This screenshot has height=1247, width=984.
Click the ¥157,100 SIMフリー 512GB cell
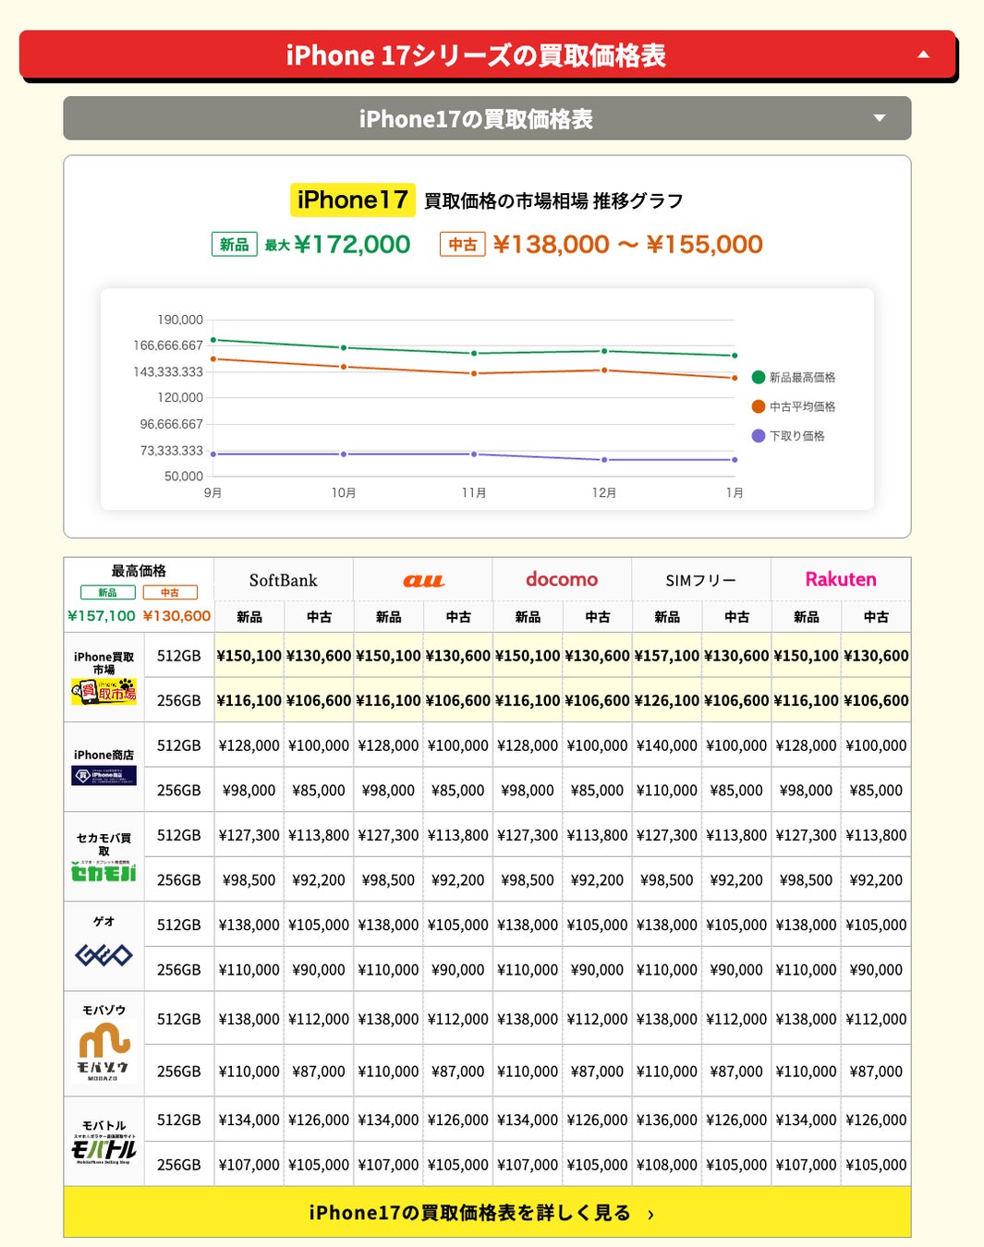click(667, 655)
